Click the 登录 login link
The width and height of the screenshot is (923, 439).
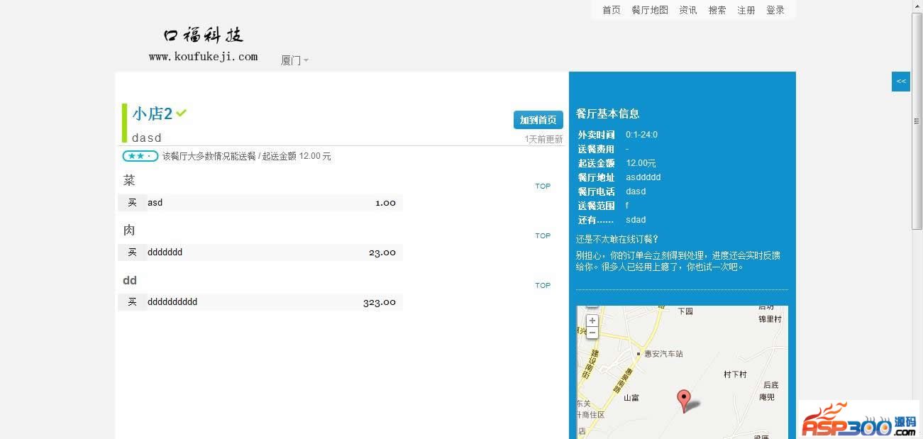point(775,10)
